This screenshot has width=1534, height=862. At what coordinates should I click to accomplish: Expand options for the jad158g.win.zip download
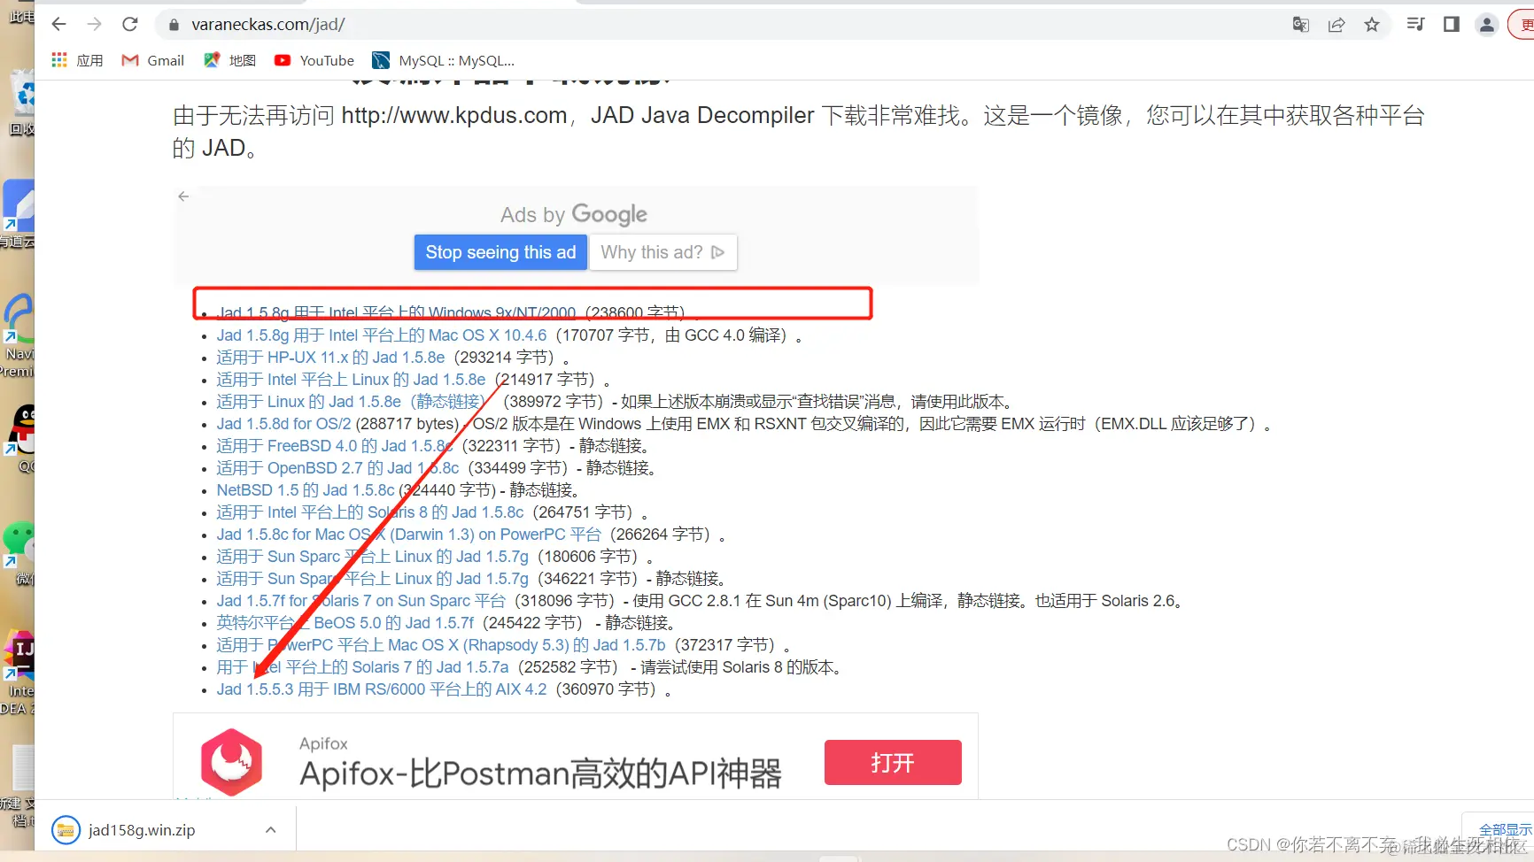click(x=270, y=829)
